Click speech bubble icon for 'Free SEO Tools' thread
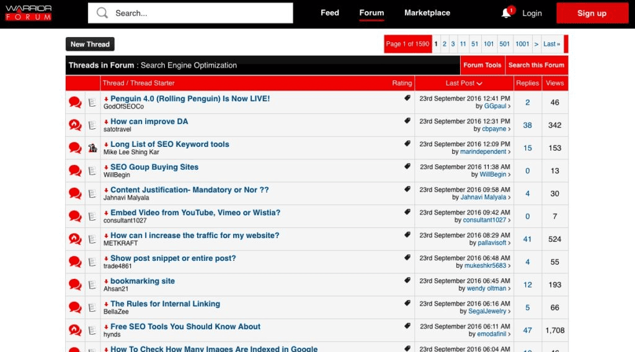The height and width of the screenshot is (352, 635). tap(75, 330)
